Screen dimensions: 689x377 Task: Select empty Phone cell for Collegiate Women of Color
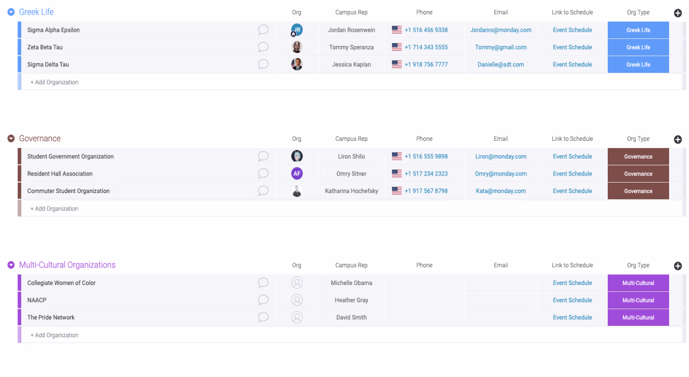pos(424,283)
